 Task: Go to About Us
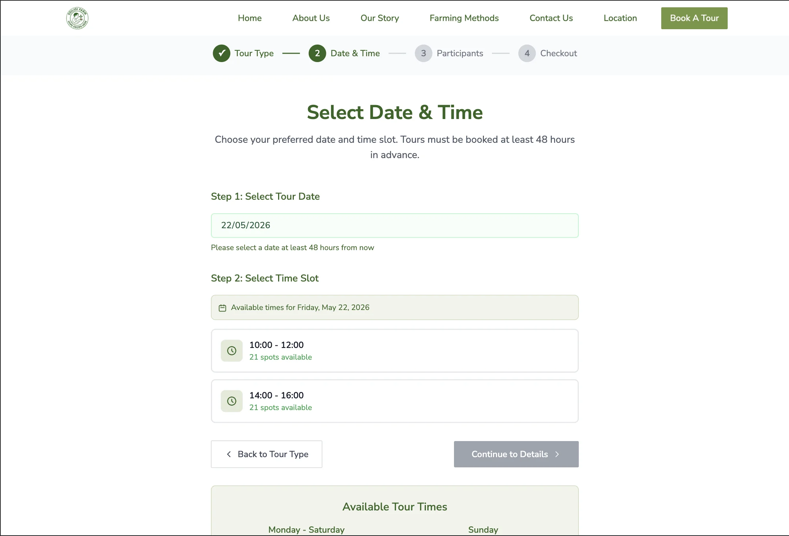[311, 18]
